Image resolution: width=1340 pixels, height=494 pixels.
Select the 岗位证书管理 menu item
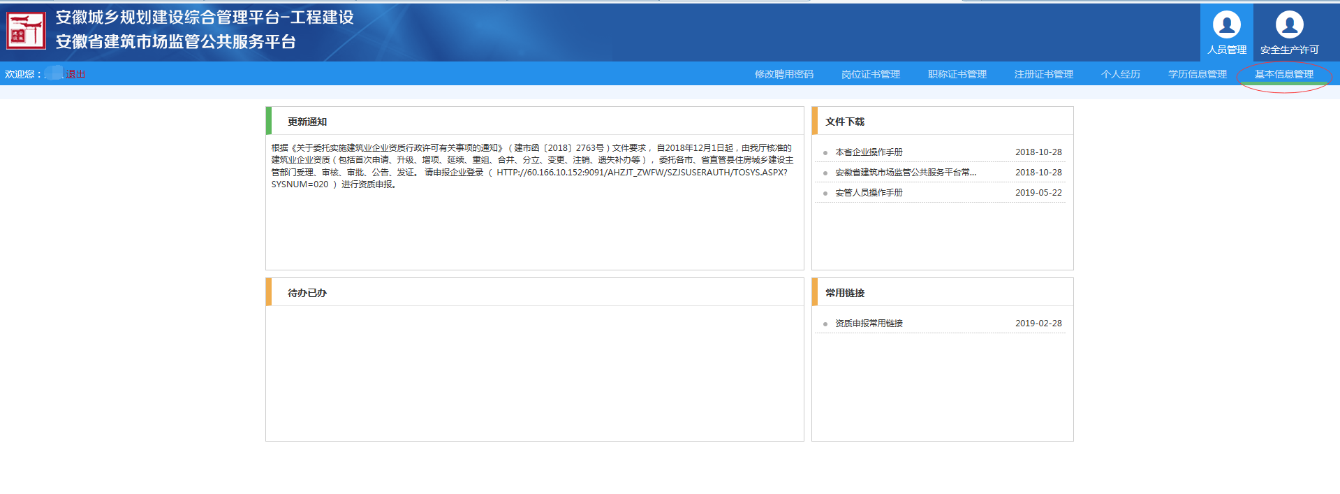point(870,74)
